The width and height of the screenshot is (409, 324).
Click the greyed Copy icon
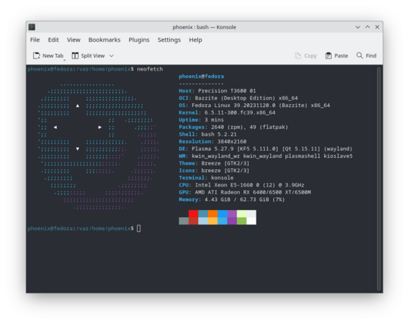(298, 55)
